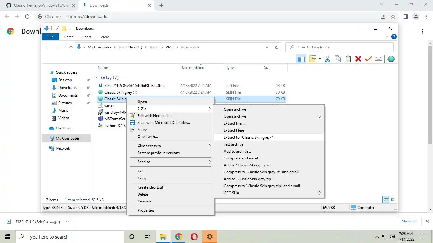This screenshot has height=243, width=433.
Task: Expand the download item chevron in Chrome shelf
Action: coord(67,221)
